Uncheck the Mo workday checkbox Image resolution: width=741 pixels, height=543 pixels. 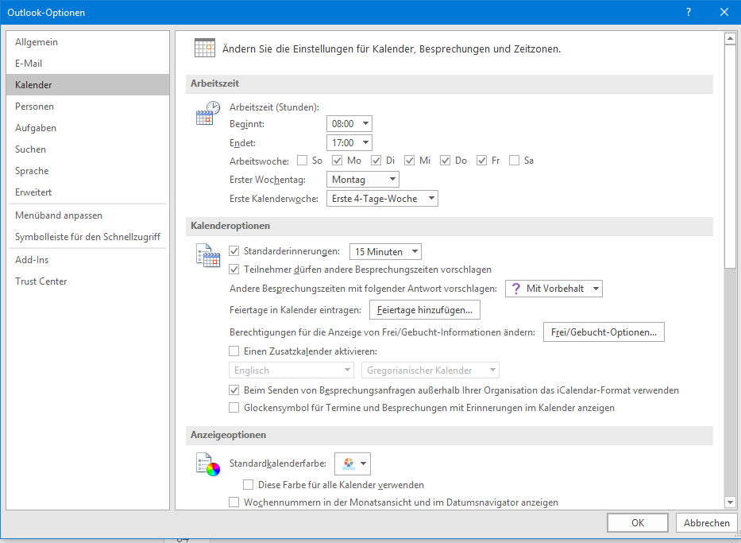point(337,161)
